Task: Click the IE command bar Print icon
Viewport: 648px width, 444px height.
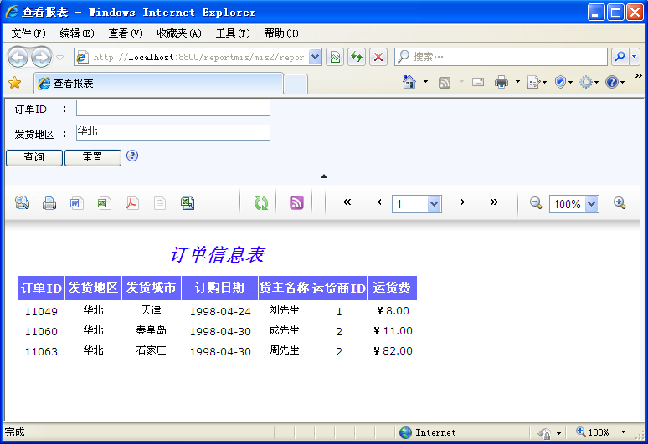Action: pyautogui.click(x=501, y=83)
